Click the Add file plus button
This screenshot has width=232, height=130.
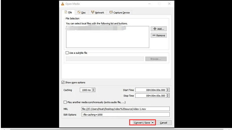coord(158,29)
